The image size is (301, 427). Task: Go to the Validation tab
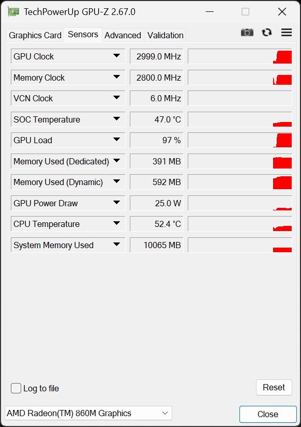coord(165,35)
